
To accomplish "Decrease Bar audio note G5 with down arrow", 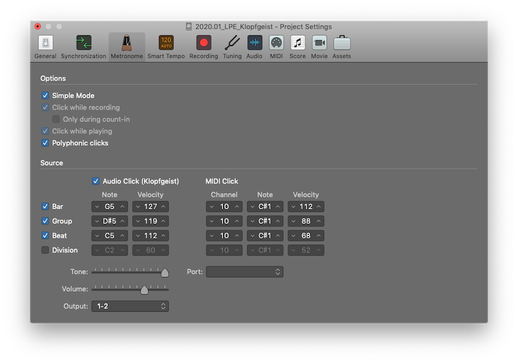I will (x=97, y=207).
